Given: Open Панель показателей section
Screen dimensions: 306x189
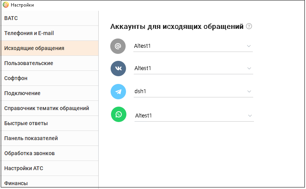Looking at the screenshot, I should [x=50, y=138].
